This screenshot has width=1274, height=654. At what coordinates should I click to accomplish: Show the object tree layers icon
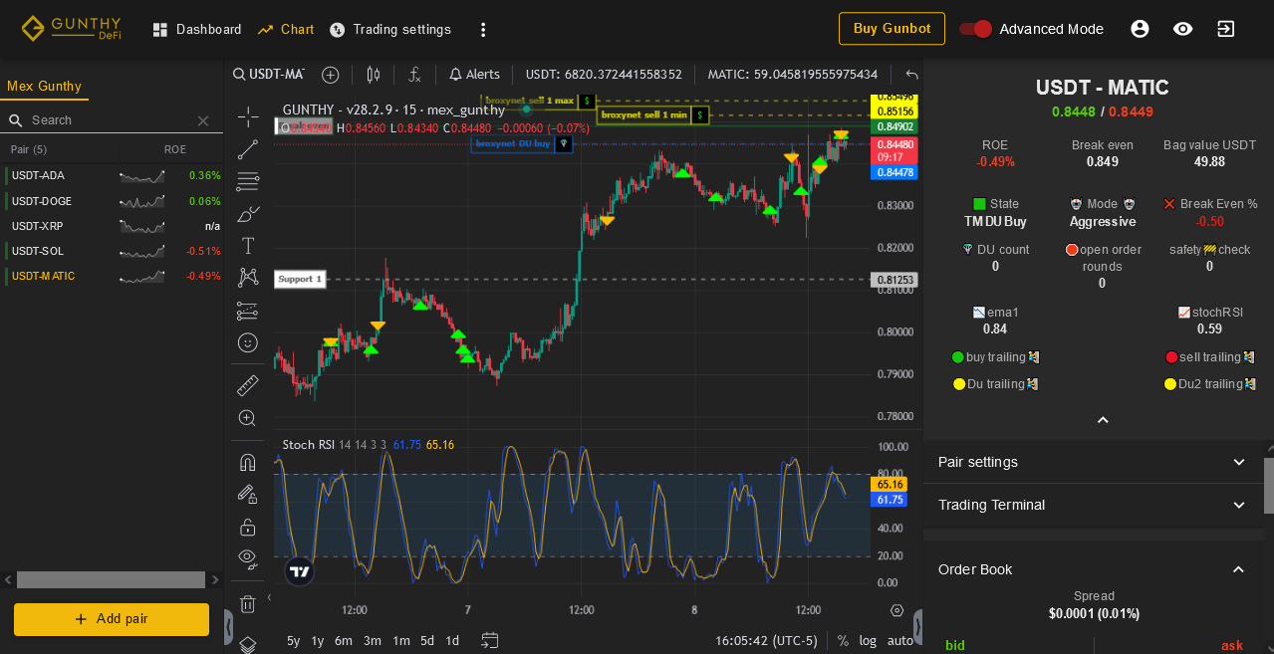[248, 644]
